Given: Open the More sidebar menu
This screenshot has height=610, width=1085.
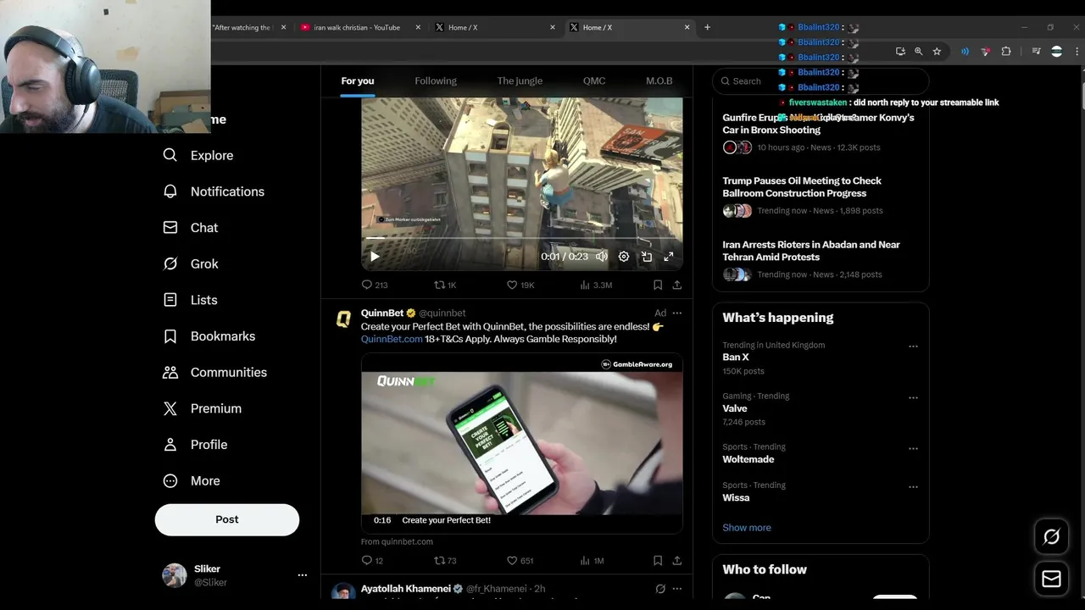Looking at the screenshot, I should click(192, 480).
